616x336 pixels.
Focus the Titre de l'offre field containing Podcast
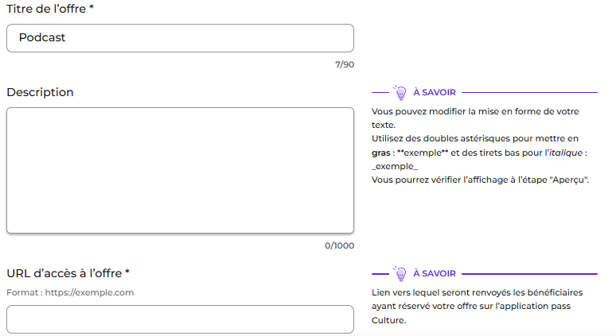click(180, 37)
